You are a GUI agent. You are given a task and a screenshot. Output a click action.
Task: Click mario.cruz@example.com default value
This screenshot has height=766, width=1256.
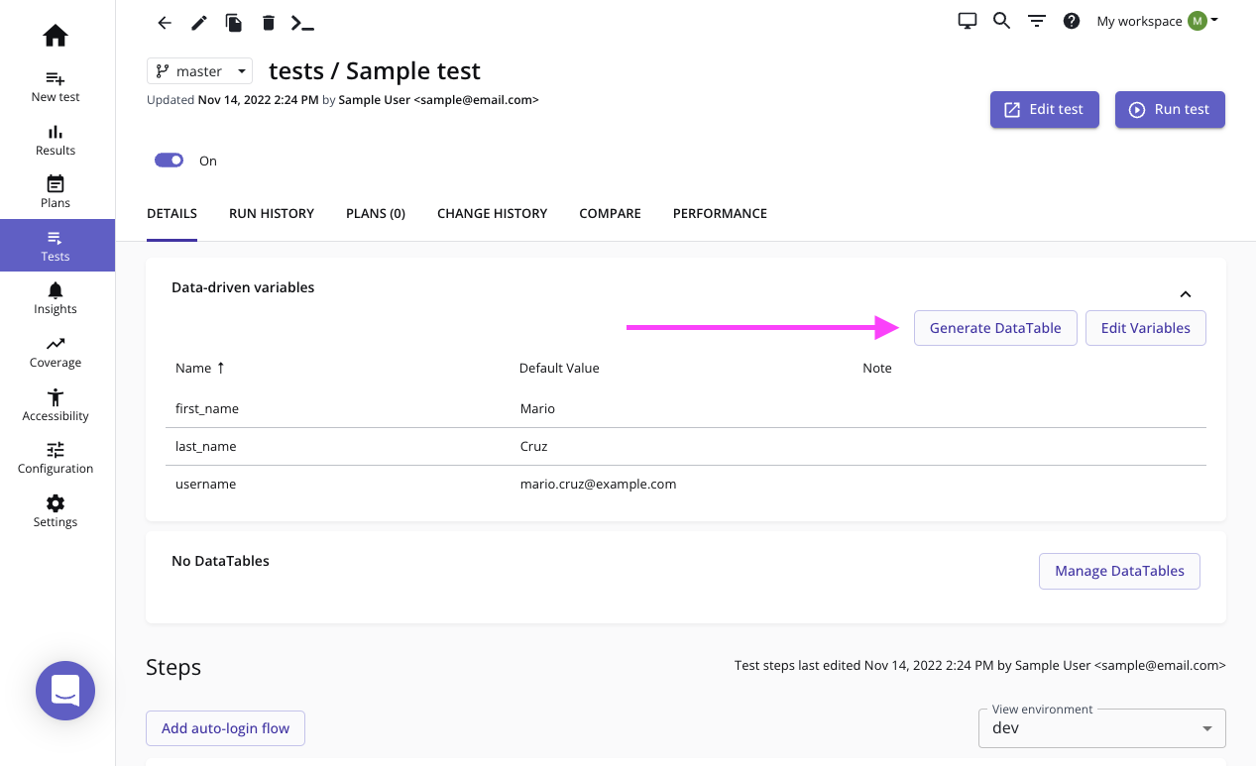[x=598, y=484]
